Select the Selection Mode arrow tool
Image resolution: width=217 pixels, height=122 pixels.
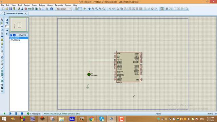(2, 20)
